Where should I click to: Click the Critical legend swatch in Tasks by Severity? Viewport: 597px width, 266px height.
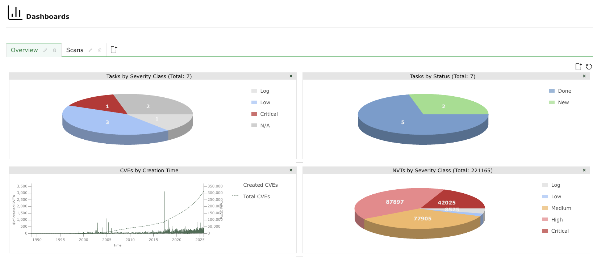pos(254,114)
